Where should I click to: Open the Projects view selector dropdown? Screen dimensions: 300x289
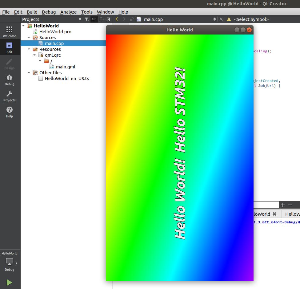pos(80,19)
